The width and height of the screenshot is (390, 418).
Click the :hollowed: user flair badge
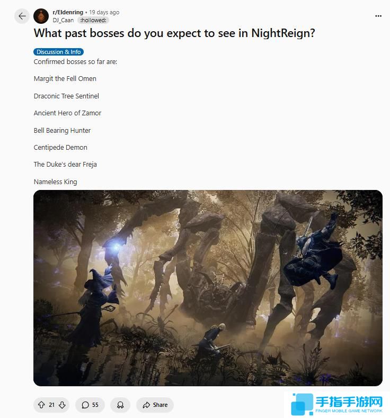pyautogui.click(x=93, y=20)
